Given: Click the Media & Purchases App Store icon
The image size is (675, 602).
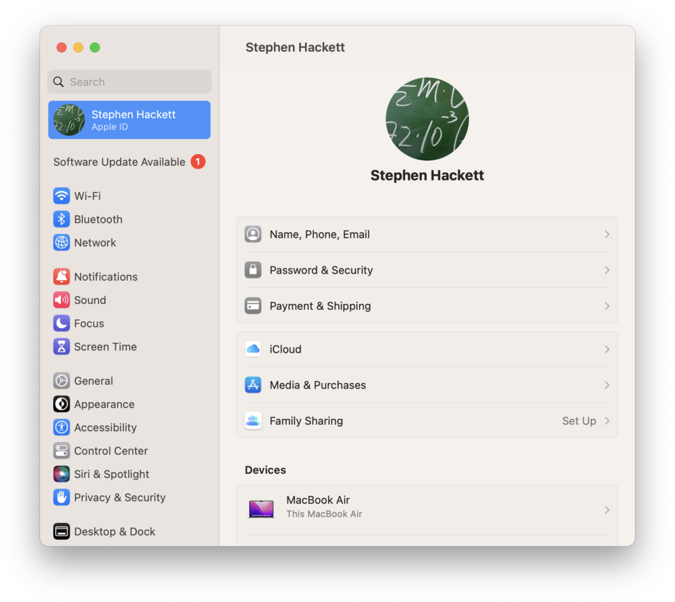Looking at the screenshot, I should click(253, 384).
